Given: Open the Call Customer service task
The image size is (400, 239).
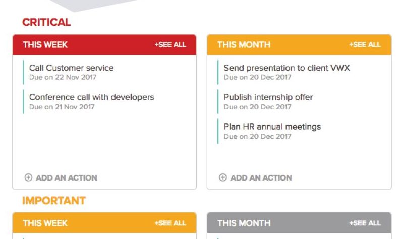Looking at the screenshot, I should (72, 68).
